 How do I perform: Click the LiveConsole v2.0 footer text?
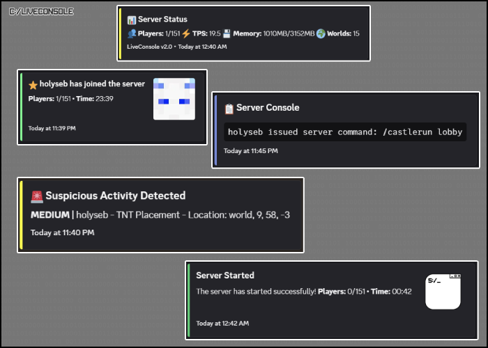(x=149, y=47)
